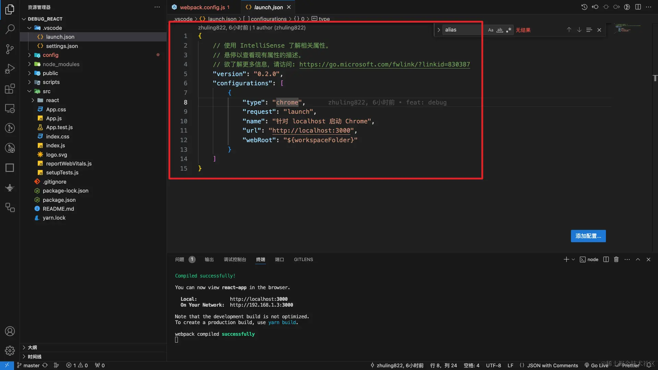Open the Manage gear icon
This screenshot has height=370, width=658.
click(10, 350)
